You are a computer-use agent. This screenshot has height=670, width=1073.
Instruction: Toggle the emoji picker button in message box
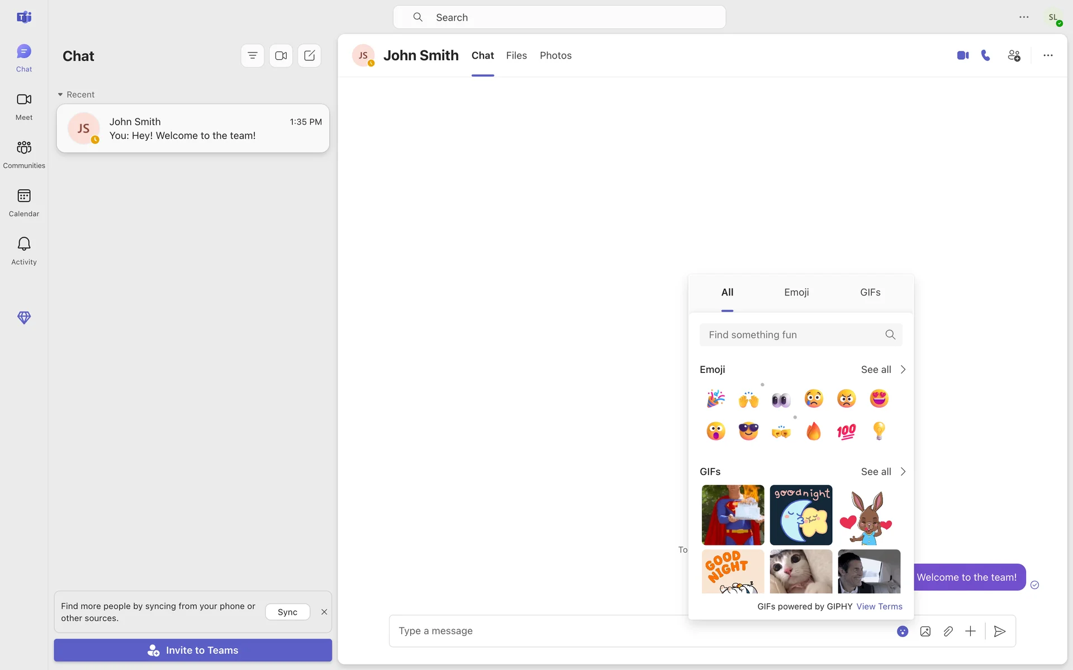pyautogui.click(x=903, y=631)
